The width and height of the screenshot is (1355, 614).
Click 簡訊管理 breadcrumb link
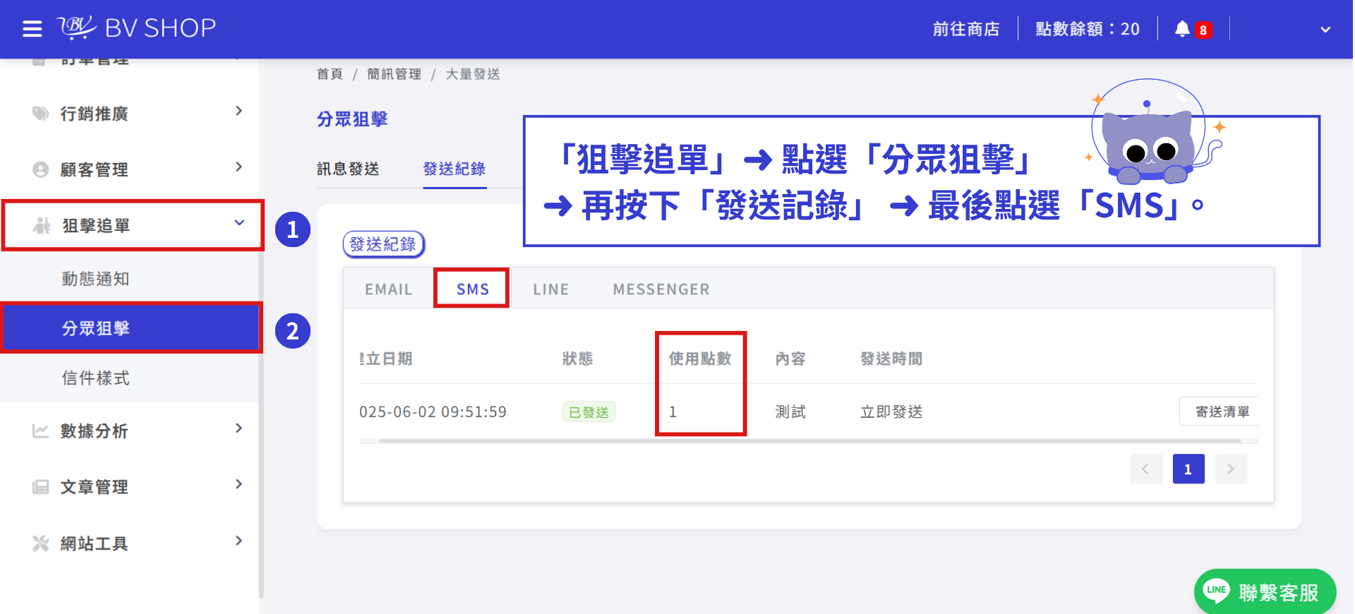[x=394, y=74]
